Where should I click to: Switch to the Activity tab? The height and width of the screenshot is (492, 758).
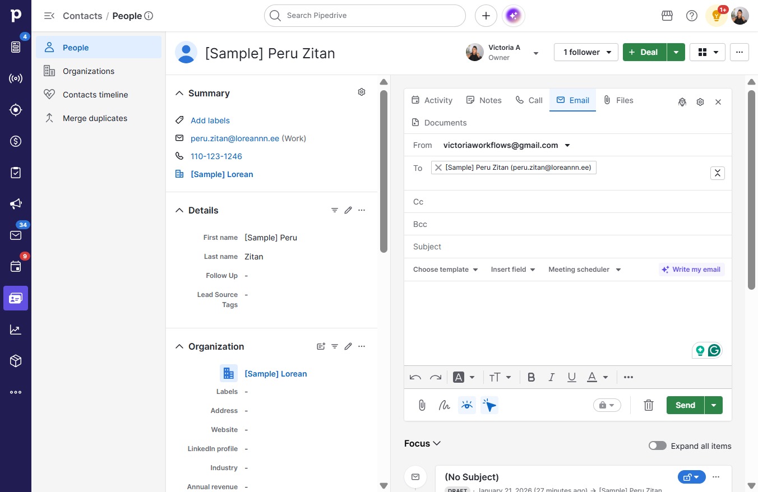click(432, 100)
